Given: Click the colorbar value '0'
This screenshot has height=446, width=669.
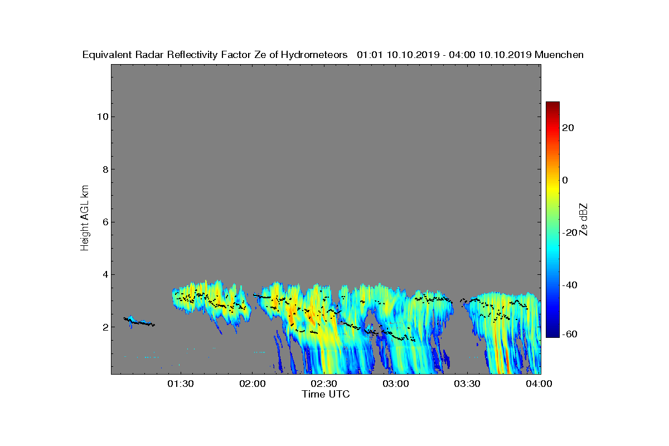Looking at the screenshot, I should (x=566, y=180).
